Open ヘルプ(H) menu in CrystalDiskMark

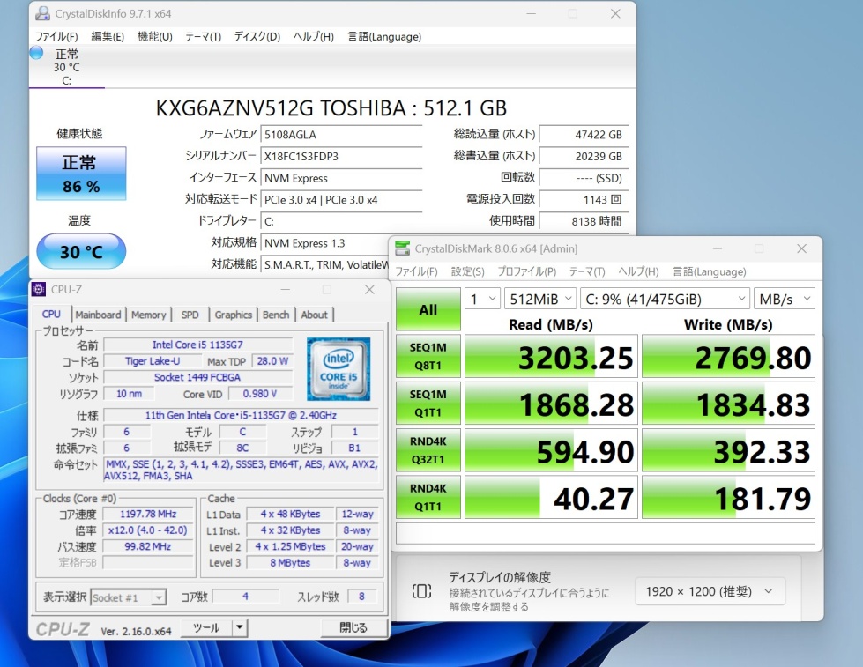pos(638,271)
